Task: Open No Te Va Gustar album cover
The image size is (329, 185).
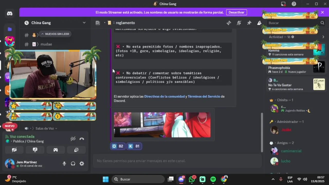Action: pyautogui.click(x=319, y=84)
